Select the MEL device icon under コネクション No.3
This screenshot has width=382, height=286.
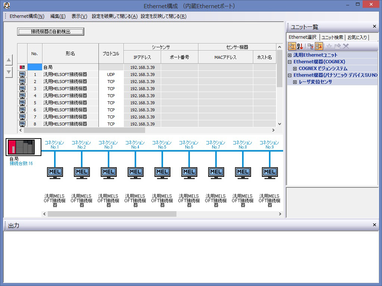tap(109, 172)
